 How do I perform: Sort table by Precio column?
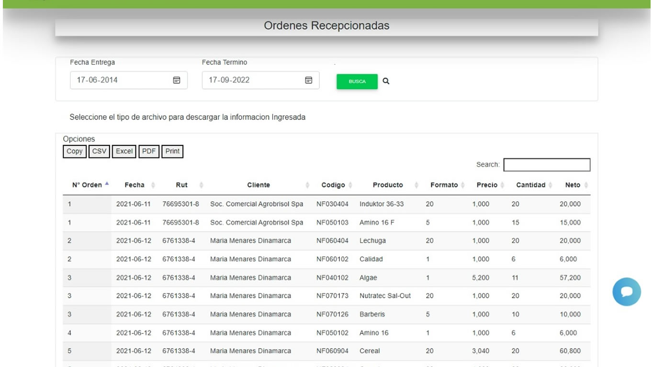click(x=487, y=185)
